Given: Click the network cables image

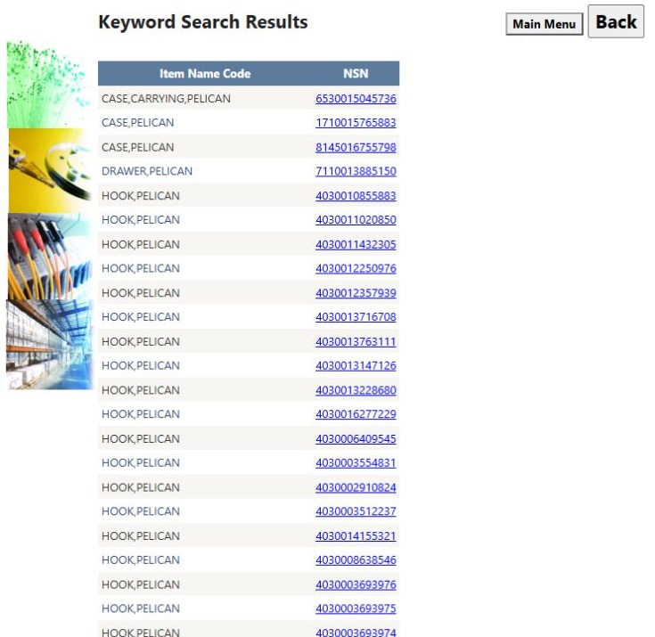Looking at the screenshot, I should point(49,256).
